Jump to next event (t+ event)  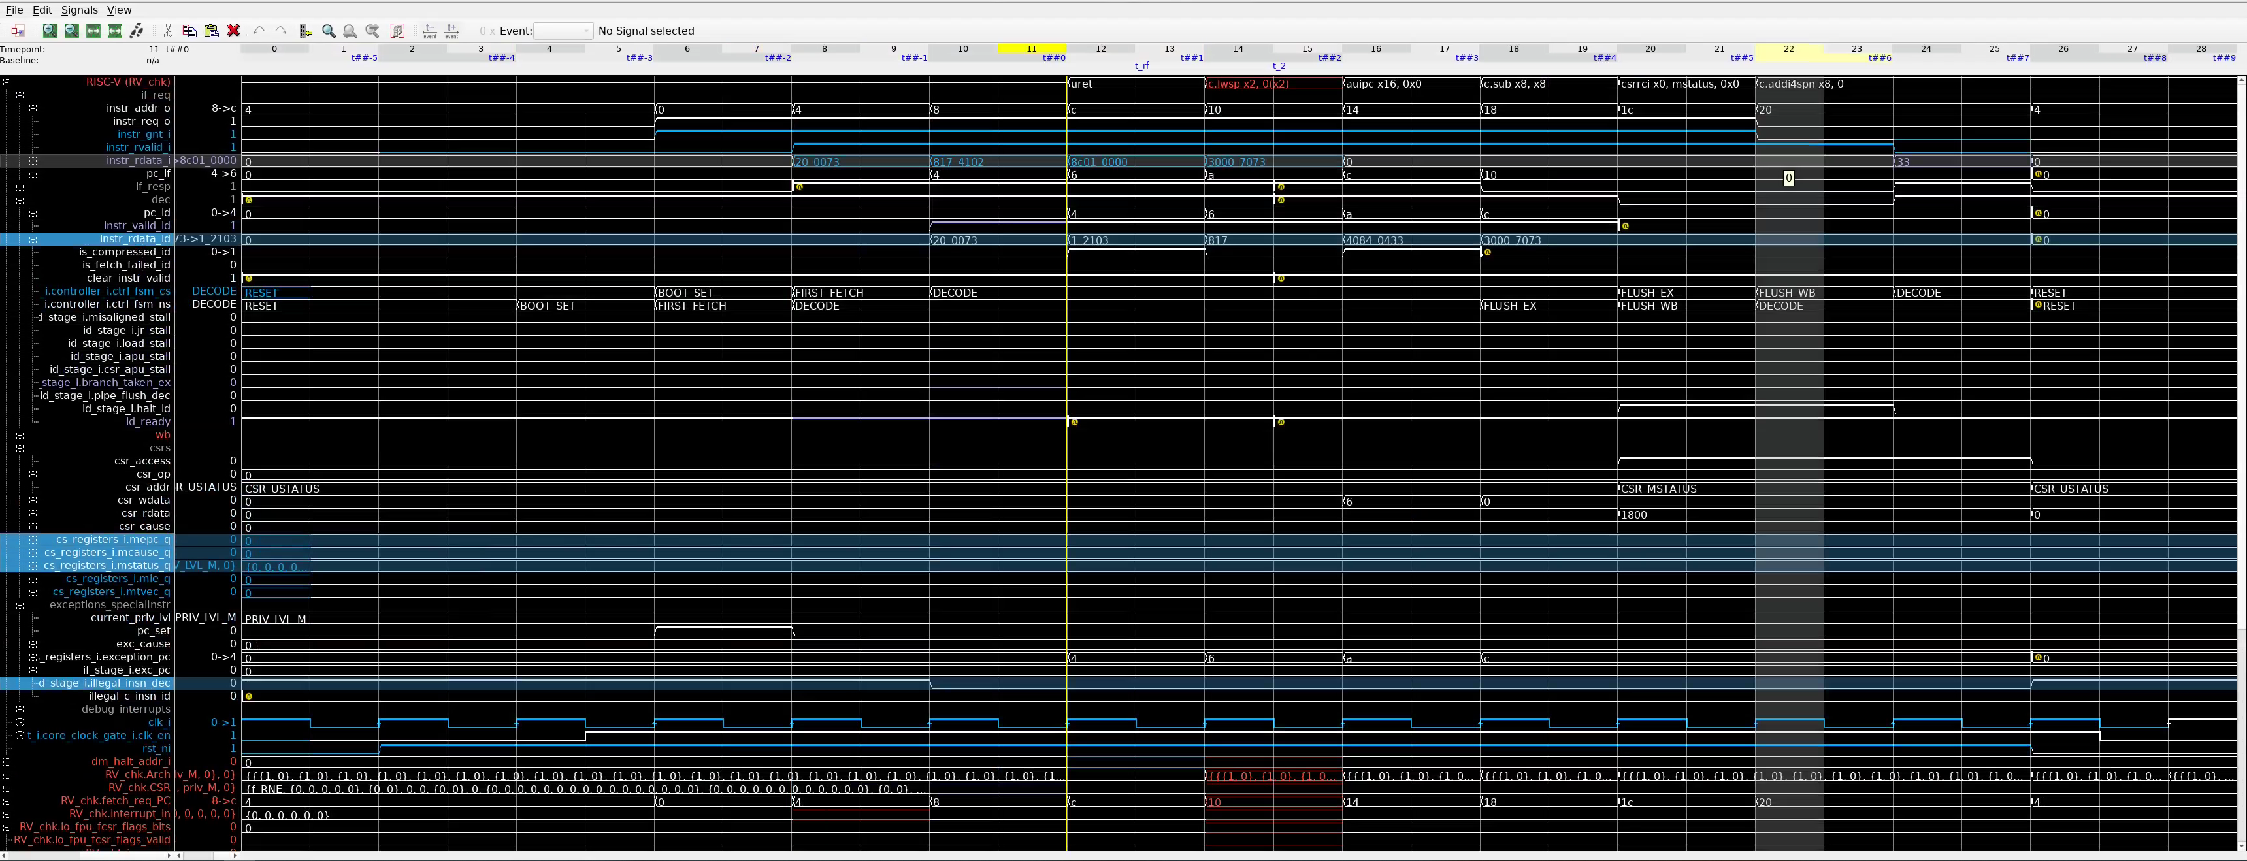click(451, 31)
